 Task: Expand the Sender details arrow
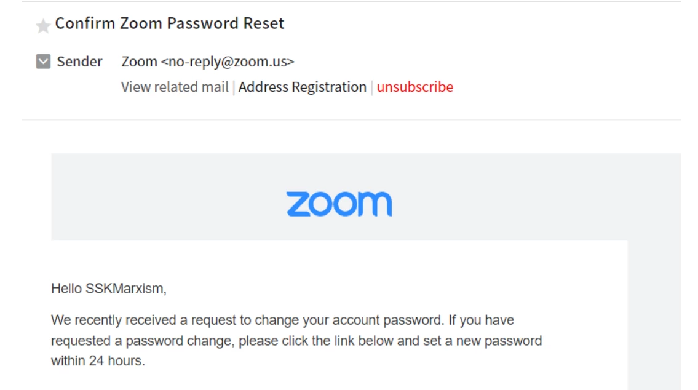point(43,62)
